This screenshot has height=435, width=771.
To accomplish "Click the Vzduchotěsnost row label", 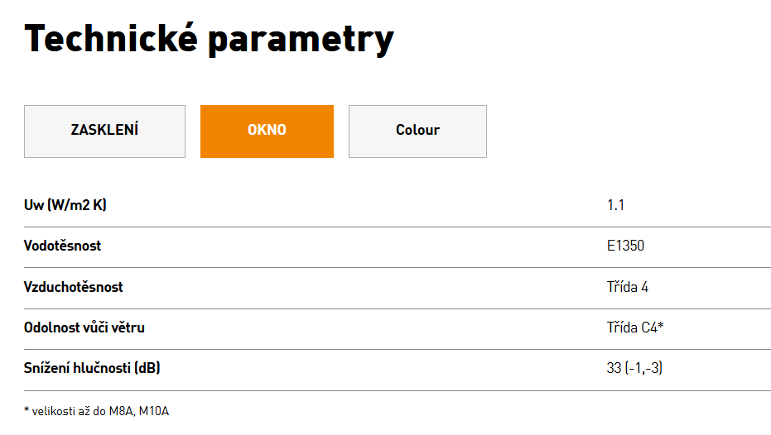I will 73,287.
